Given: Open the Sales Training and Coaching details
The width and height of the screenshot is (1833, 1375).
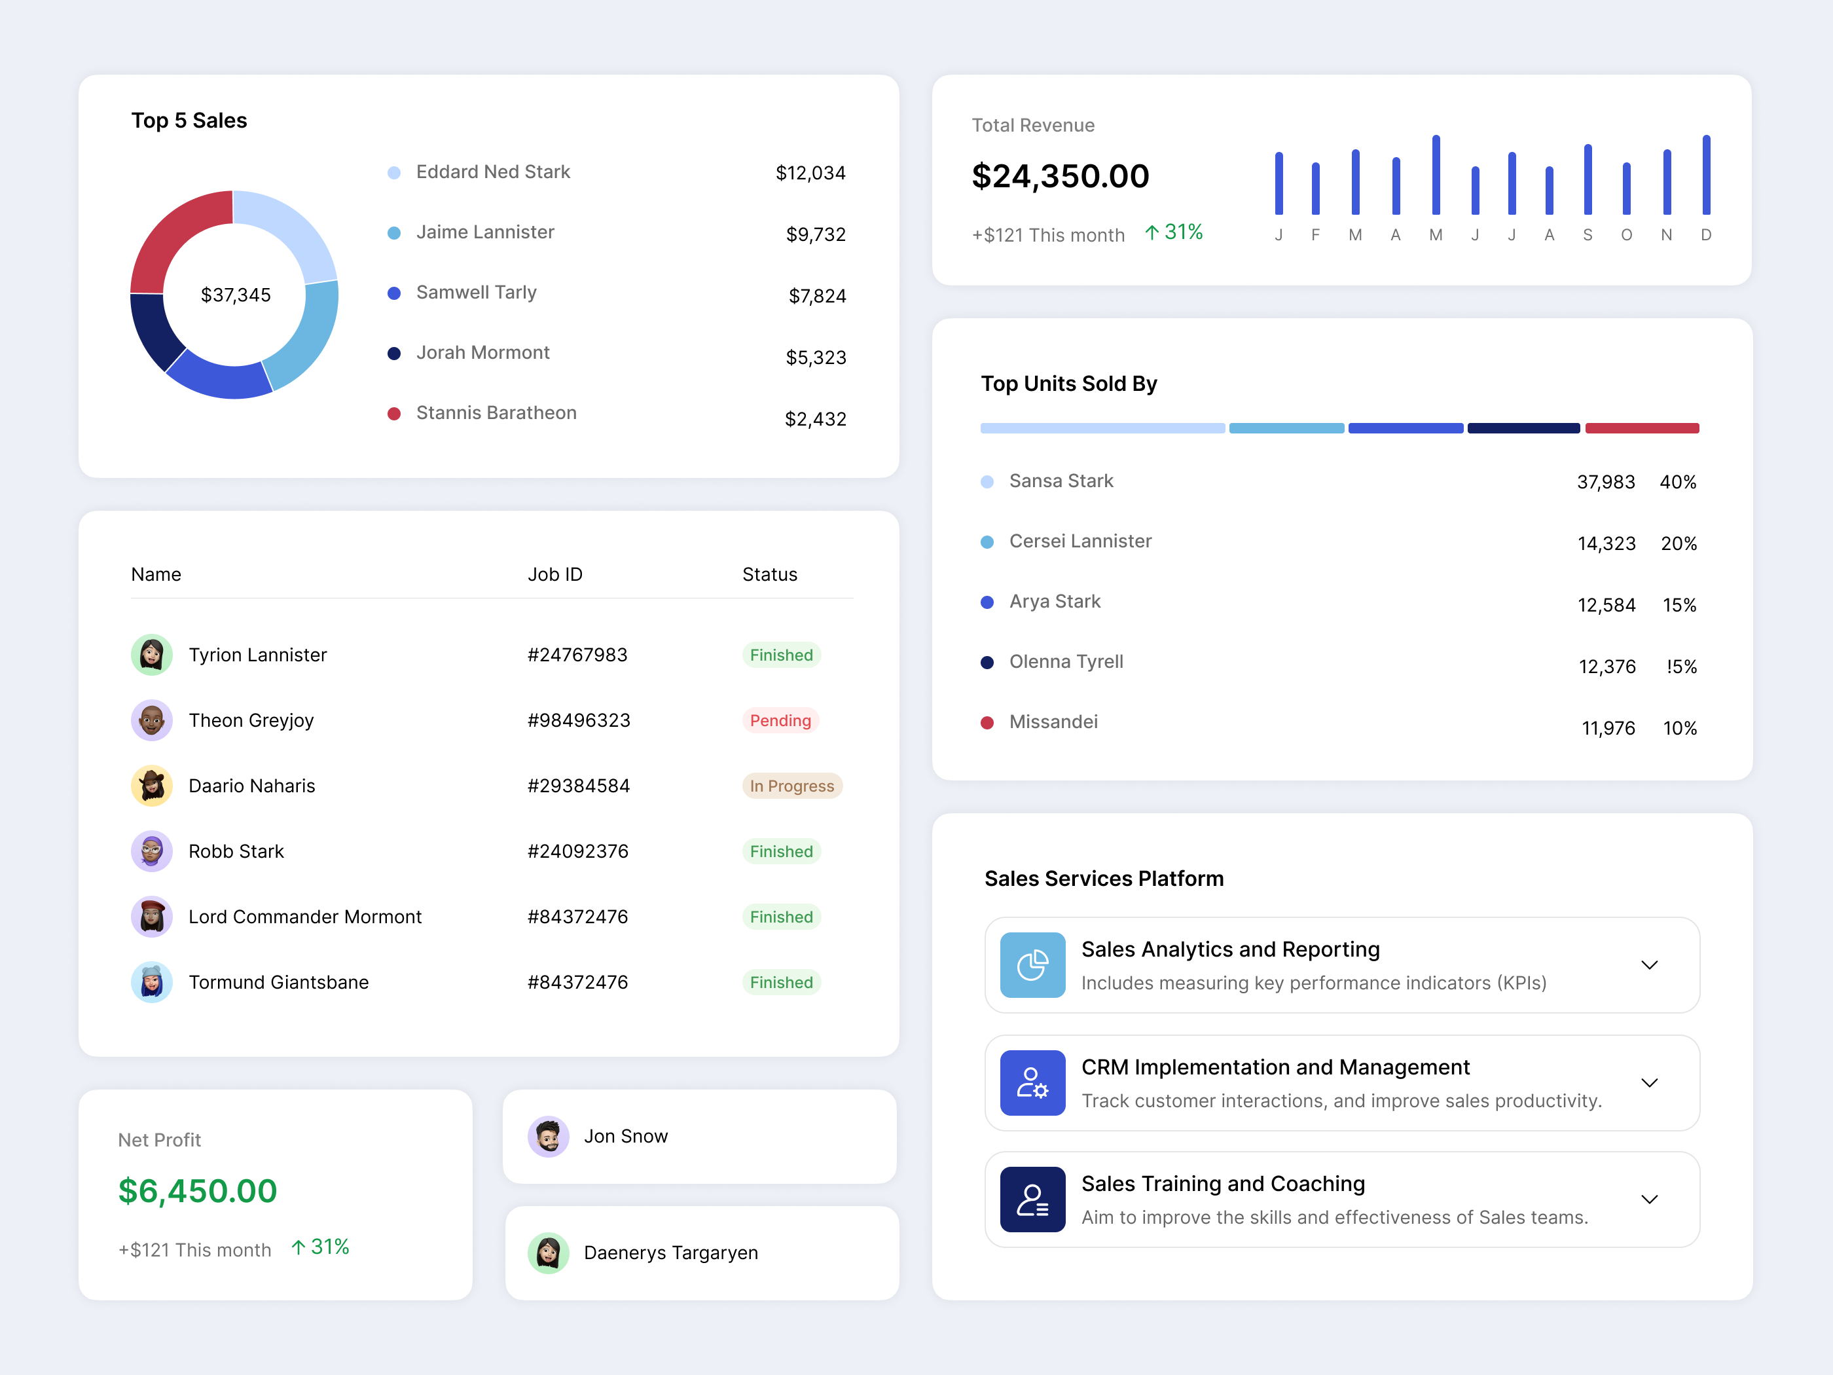Looking at the screenshot, I should tap(1649, 1200).
